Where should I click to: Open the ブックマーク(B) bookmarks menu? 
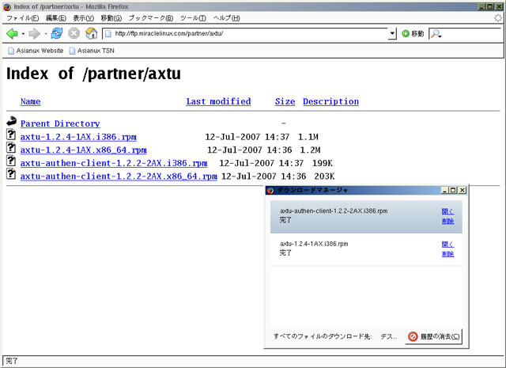coord(150,17)
